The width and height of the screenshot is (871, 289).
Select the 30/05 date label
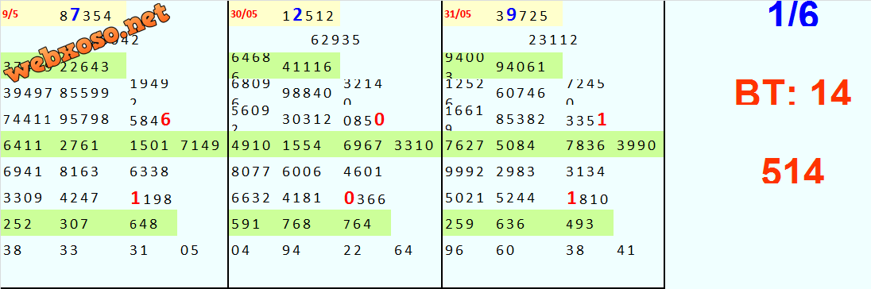242,15
